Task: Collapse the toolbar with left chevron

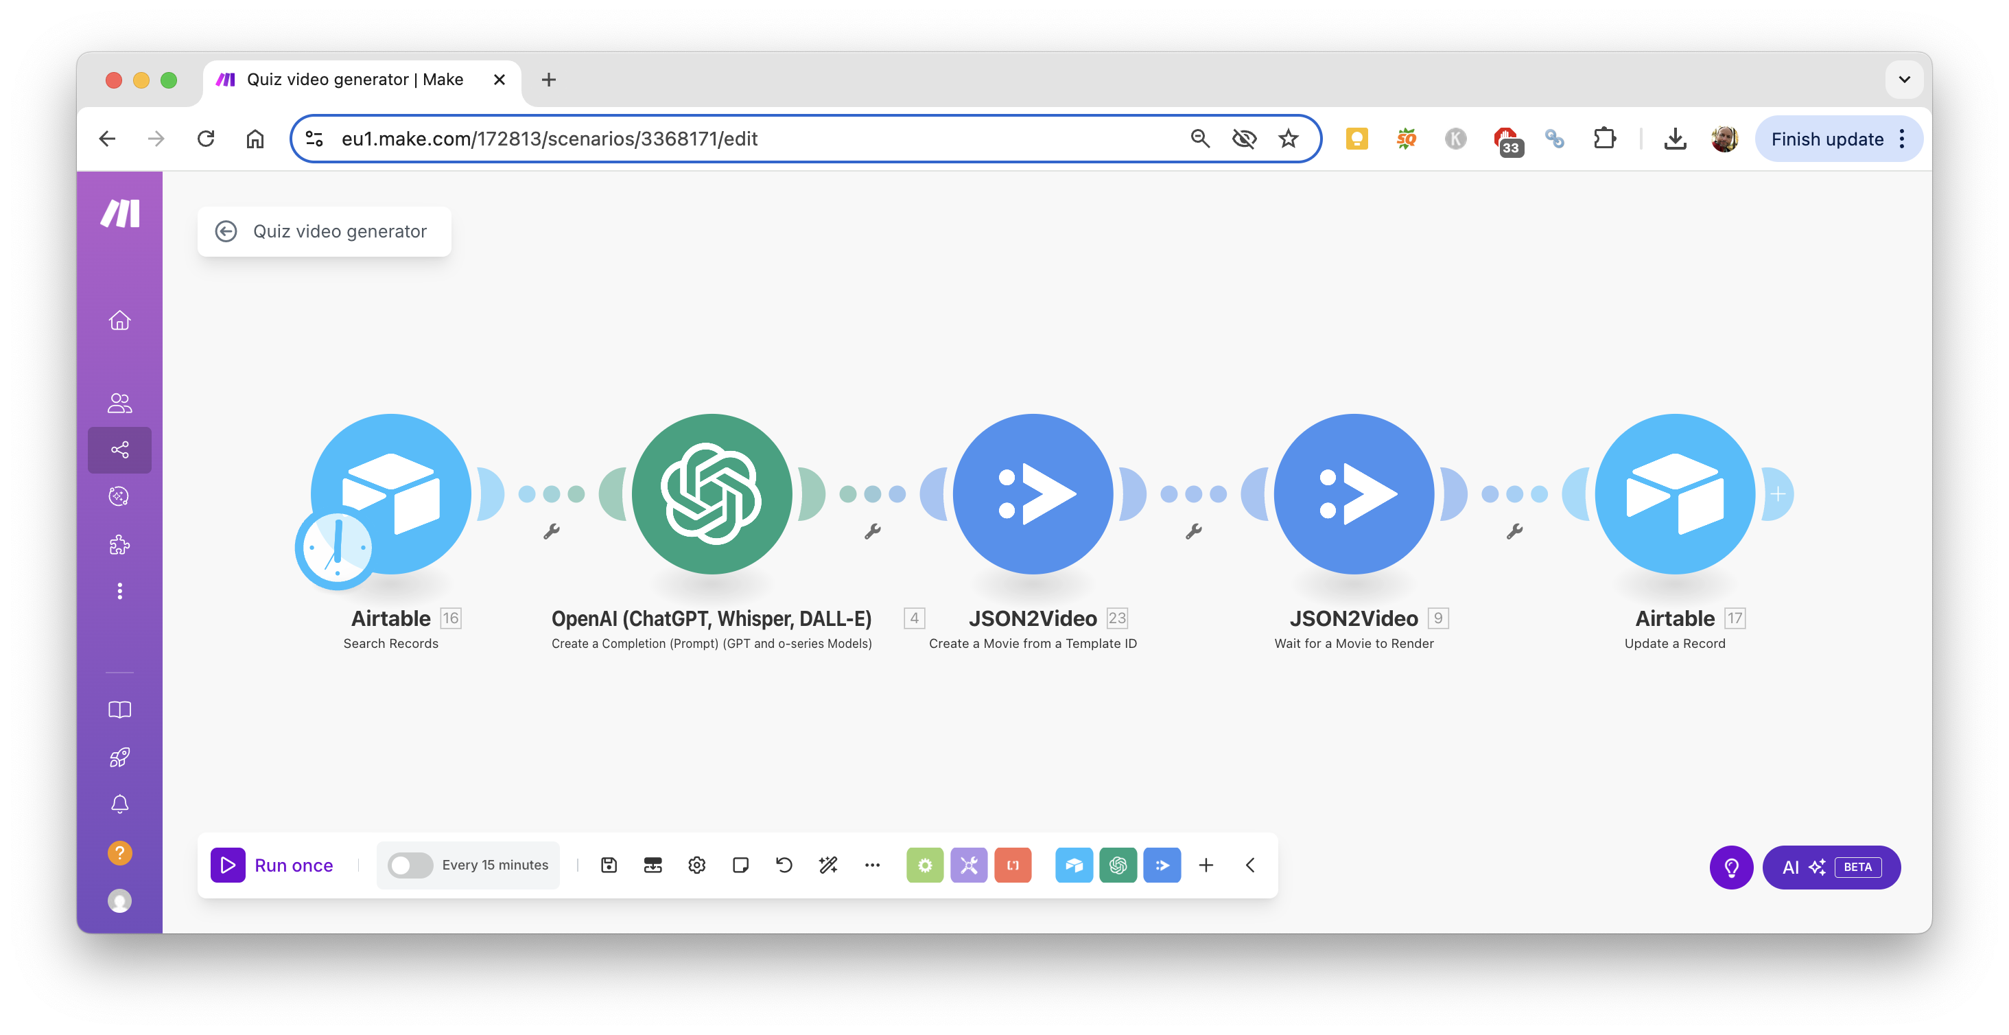Action: (x=1249, y=865)
